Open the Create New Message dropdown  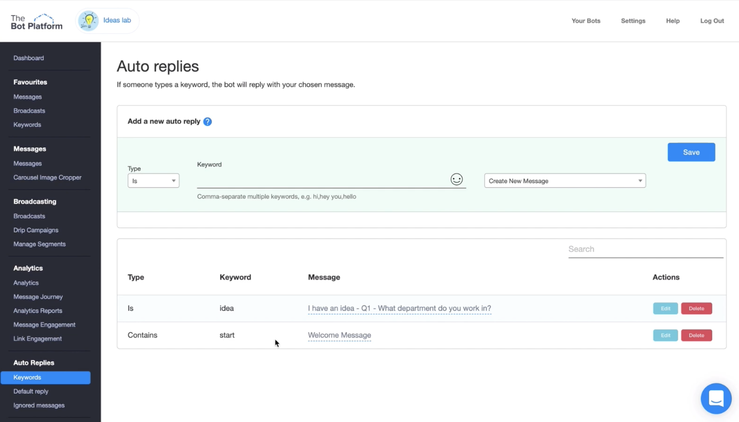click(565, 181)
